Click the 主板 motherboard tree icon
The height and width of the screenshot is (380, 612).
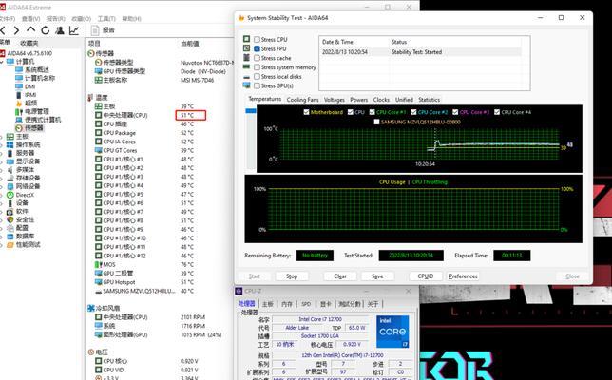(10, 137)
